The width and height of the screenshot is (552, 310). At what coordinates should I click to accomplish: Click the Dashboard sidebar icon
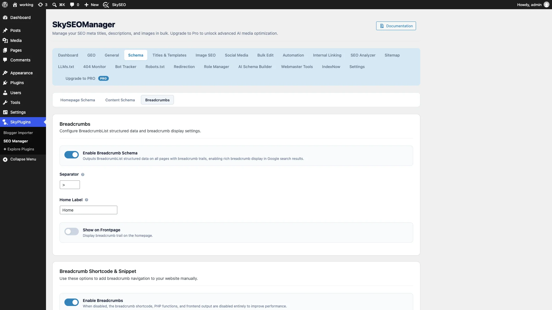coord(5,18)
